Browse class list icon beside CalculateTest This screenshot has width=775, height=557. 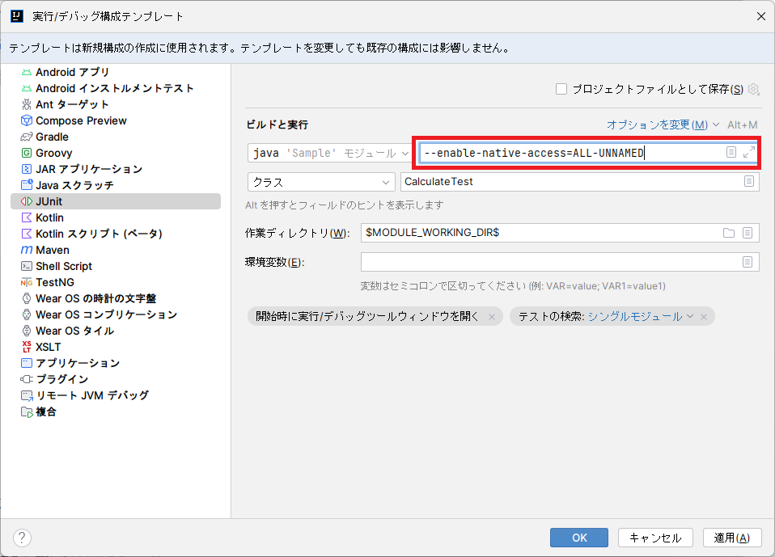click(749, 181)
